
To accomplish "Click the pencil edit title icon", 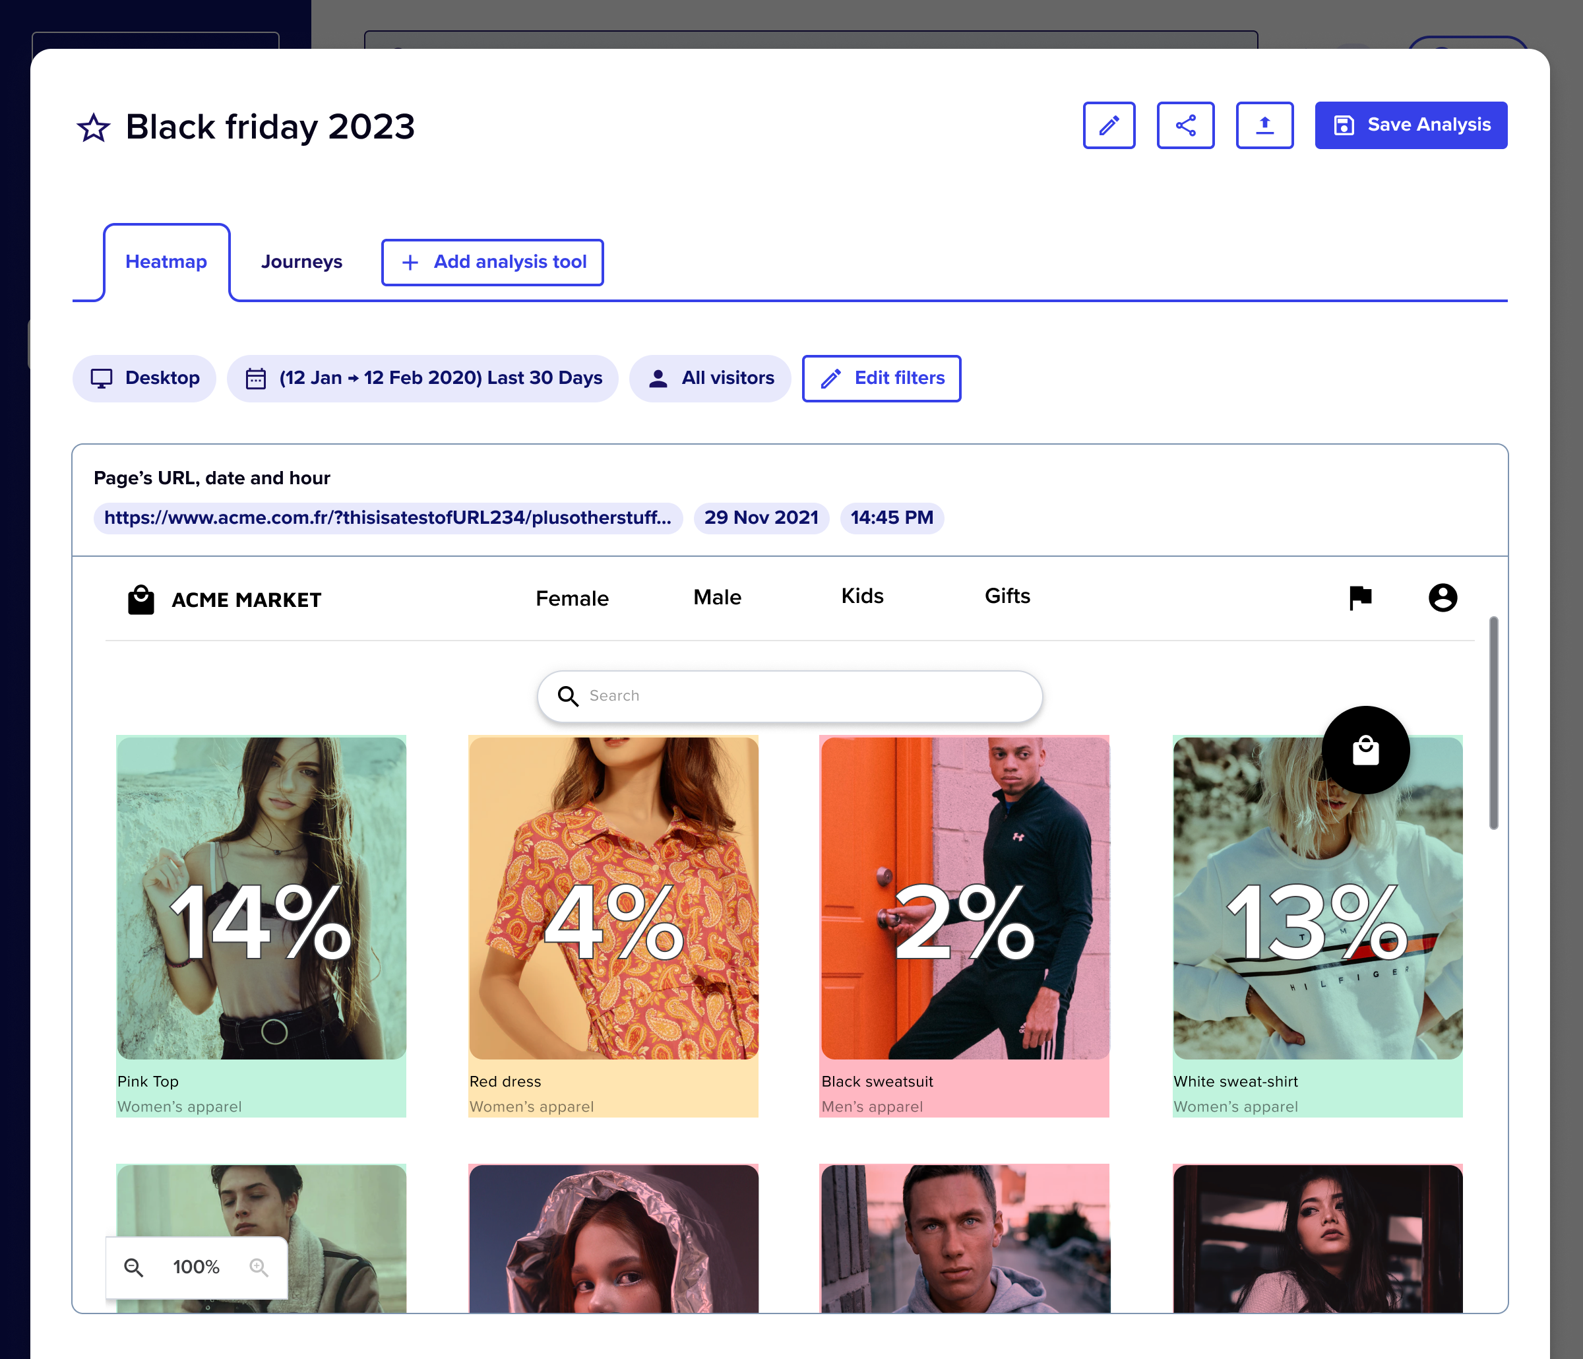I will (1109, 125).
